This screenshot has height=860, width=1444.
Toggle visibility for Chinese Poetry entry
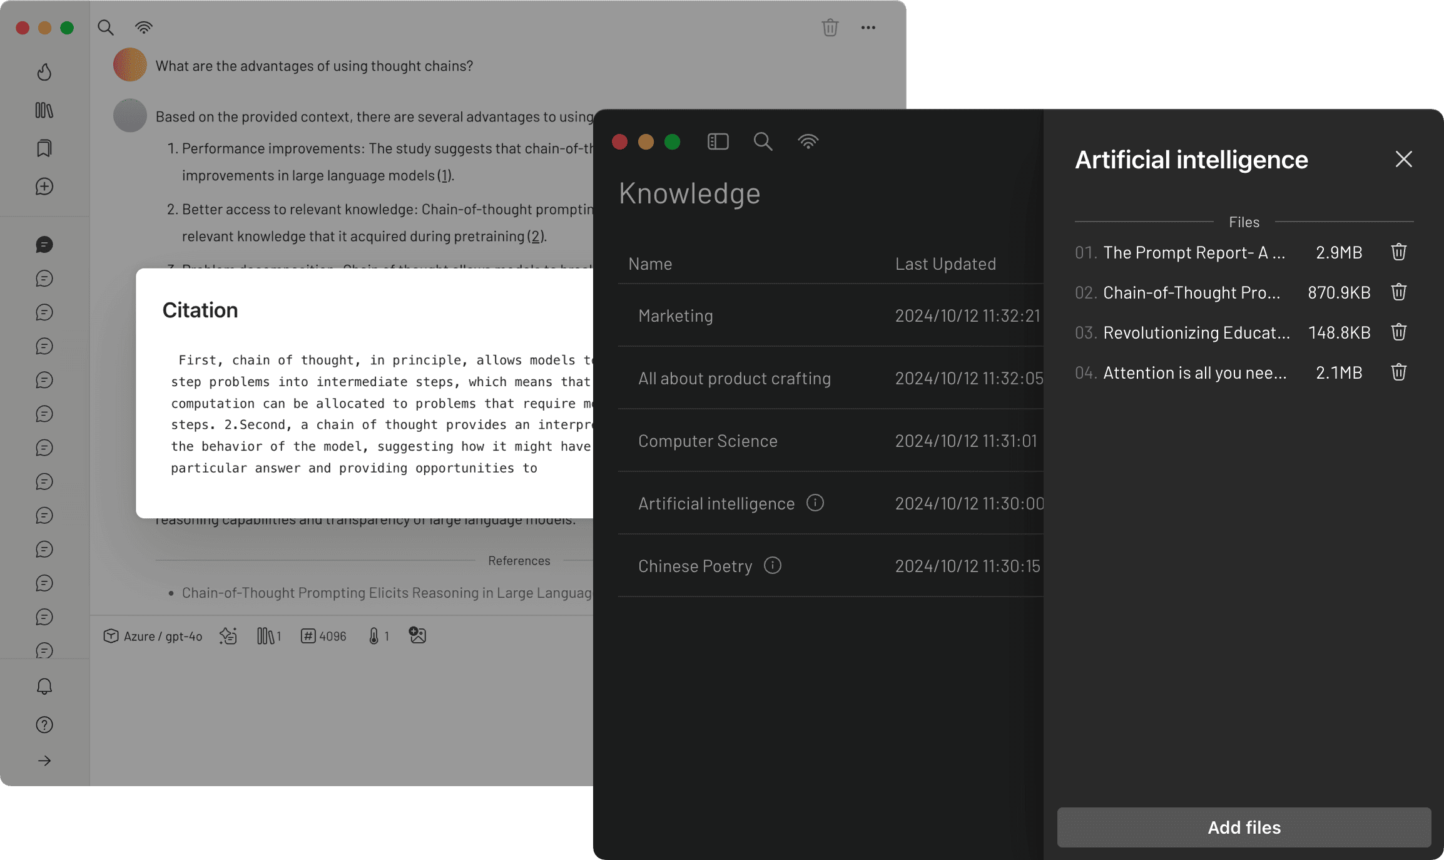coord(776,565)
